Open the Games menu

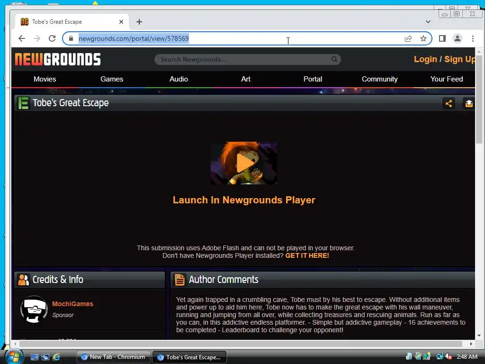tap(112, 79)
